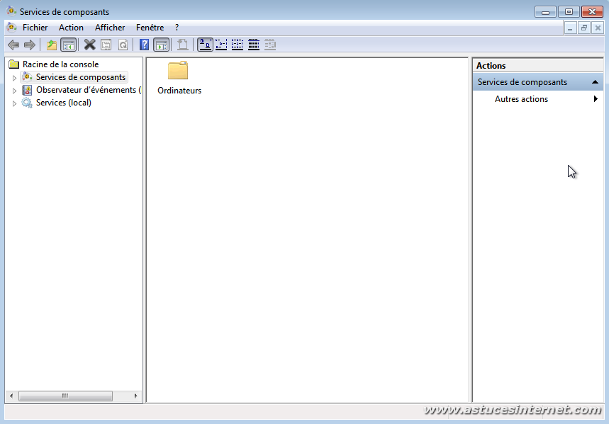This screenshot has width=609, height=424.
Task: Open the Afficher menu
Action: click(x=110, y=28)
